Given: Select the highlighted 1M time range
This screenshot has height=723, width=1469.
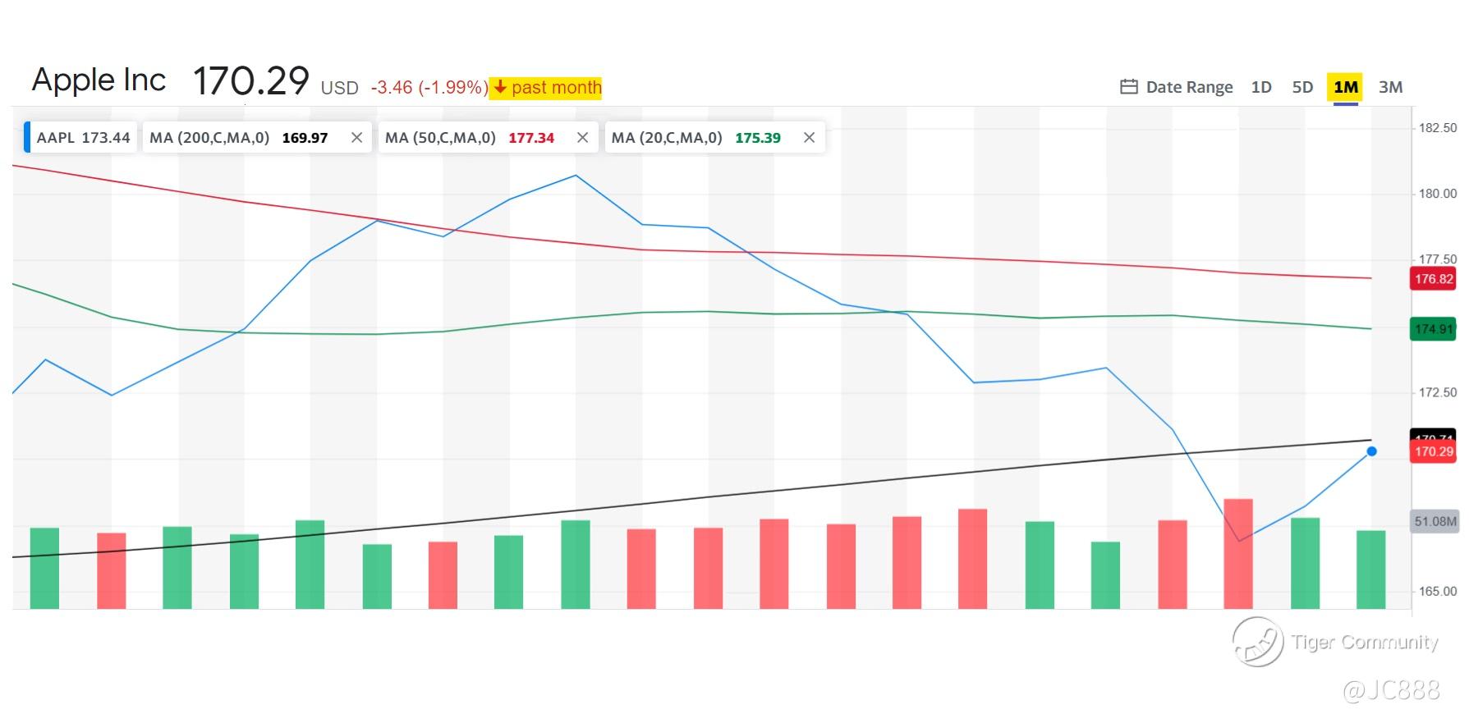Looking at the screenshot, I should [1346, 87].
